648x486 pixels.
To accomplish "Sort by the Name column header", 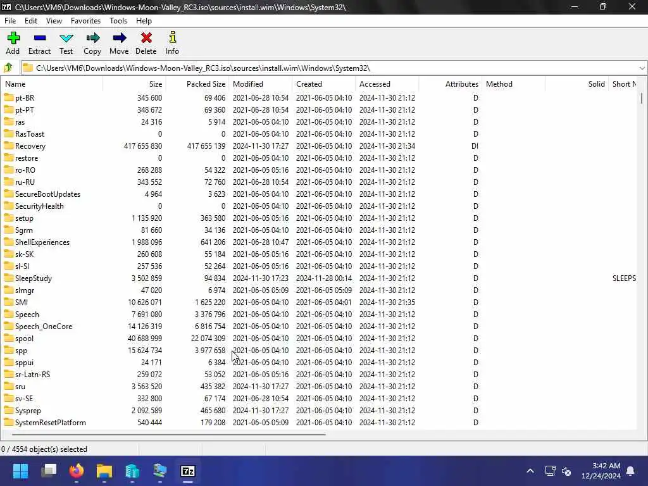I will pyautogui.click(x=52, y=84).
